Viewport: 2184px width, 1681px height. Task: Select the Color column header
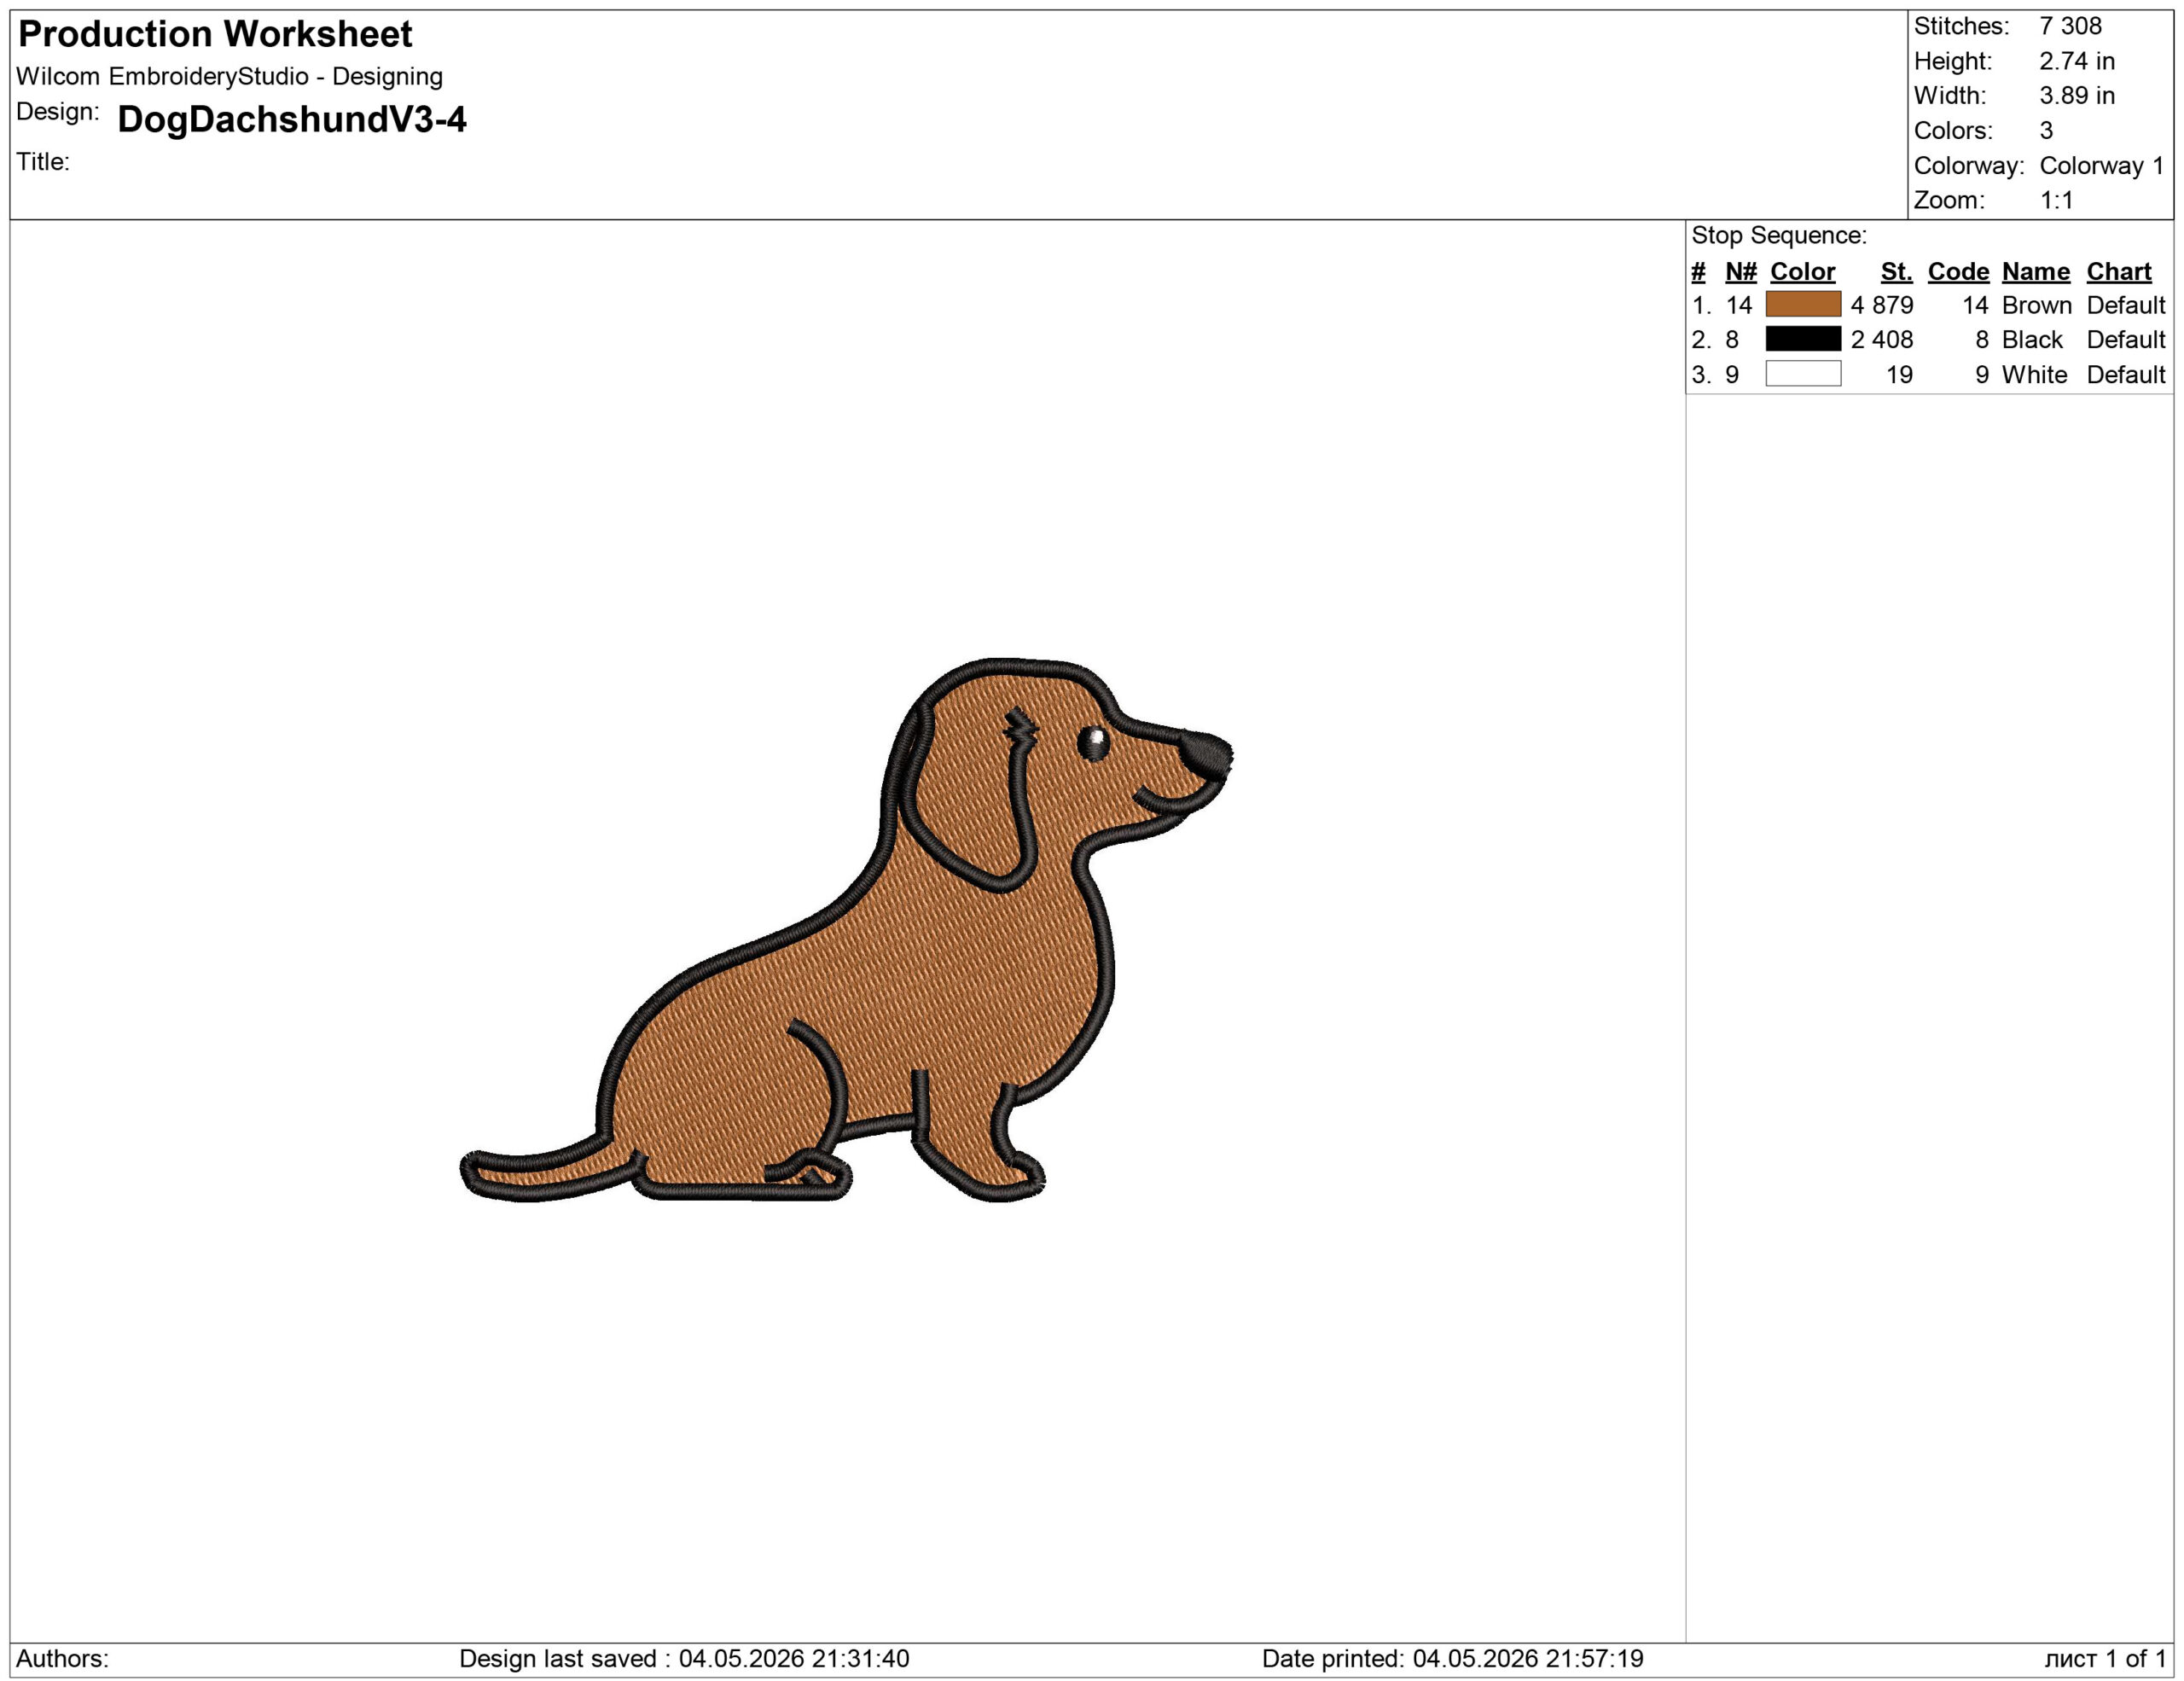click(1802, 272)
